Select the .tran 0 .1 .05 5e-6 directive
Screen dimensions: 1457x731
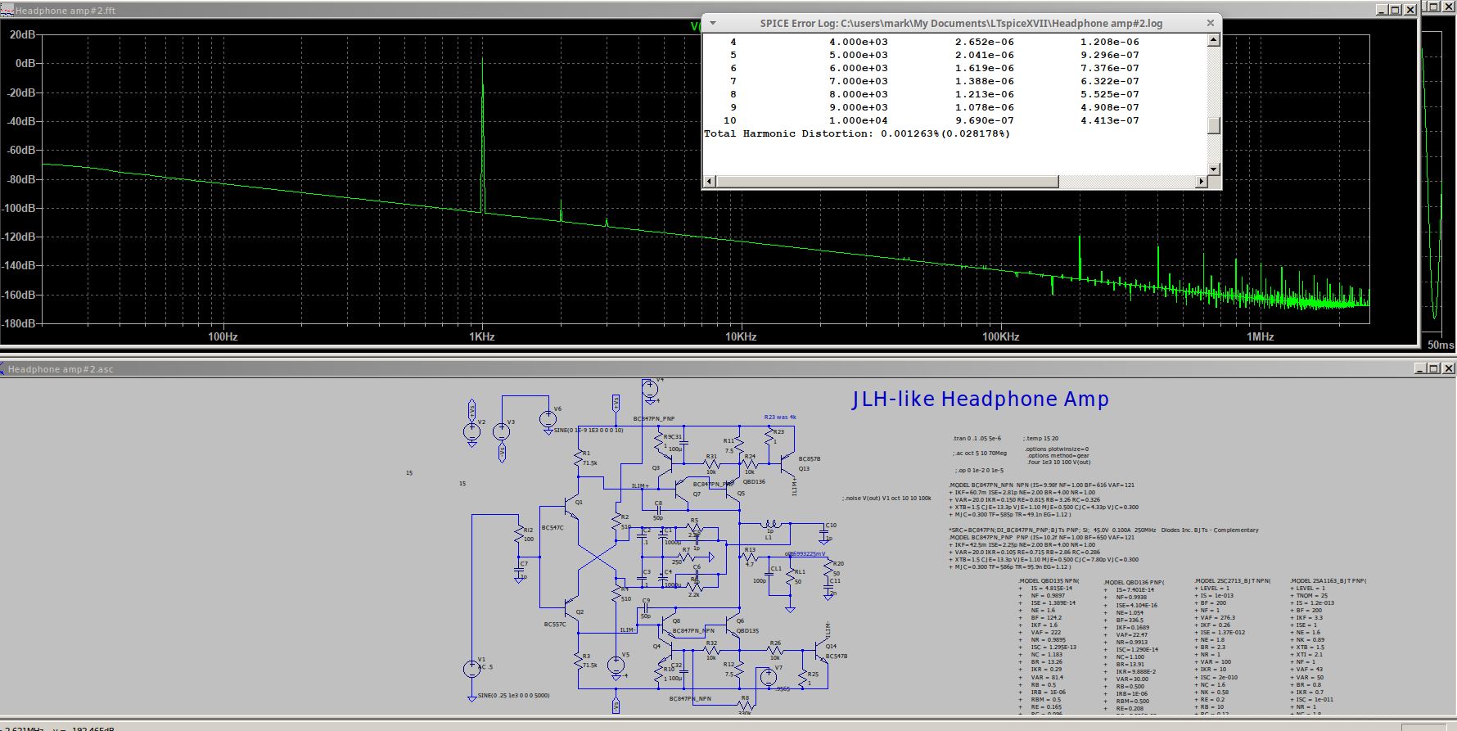(977, 439)
